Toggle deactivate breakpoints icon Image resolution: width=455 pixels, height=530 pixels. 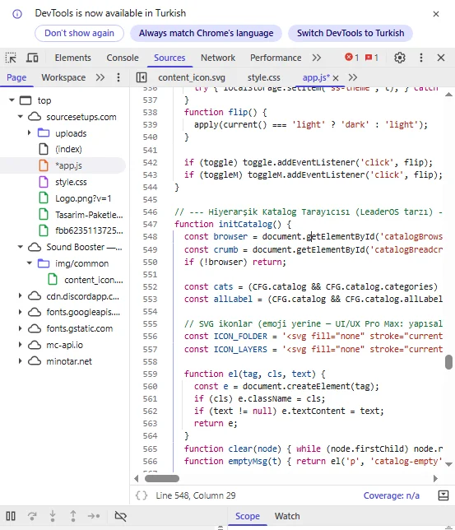(x=121, y=516)
